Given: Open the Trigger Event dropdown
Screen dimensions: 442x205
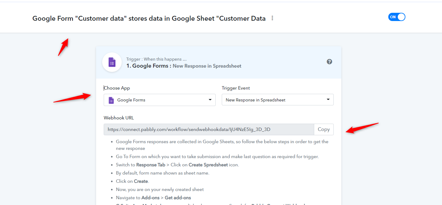Looking at the screenshot, I should tap(278, 100).
